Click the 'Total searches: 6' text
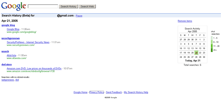The height and width of the screenshot is (105, 221). click(x=192, y=65)
